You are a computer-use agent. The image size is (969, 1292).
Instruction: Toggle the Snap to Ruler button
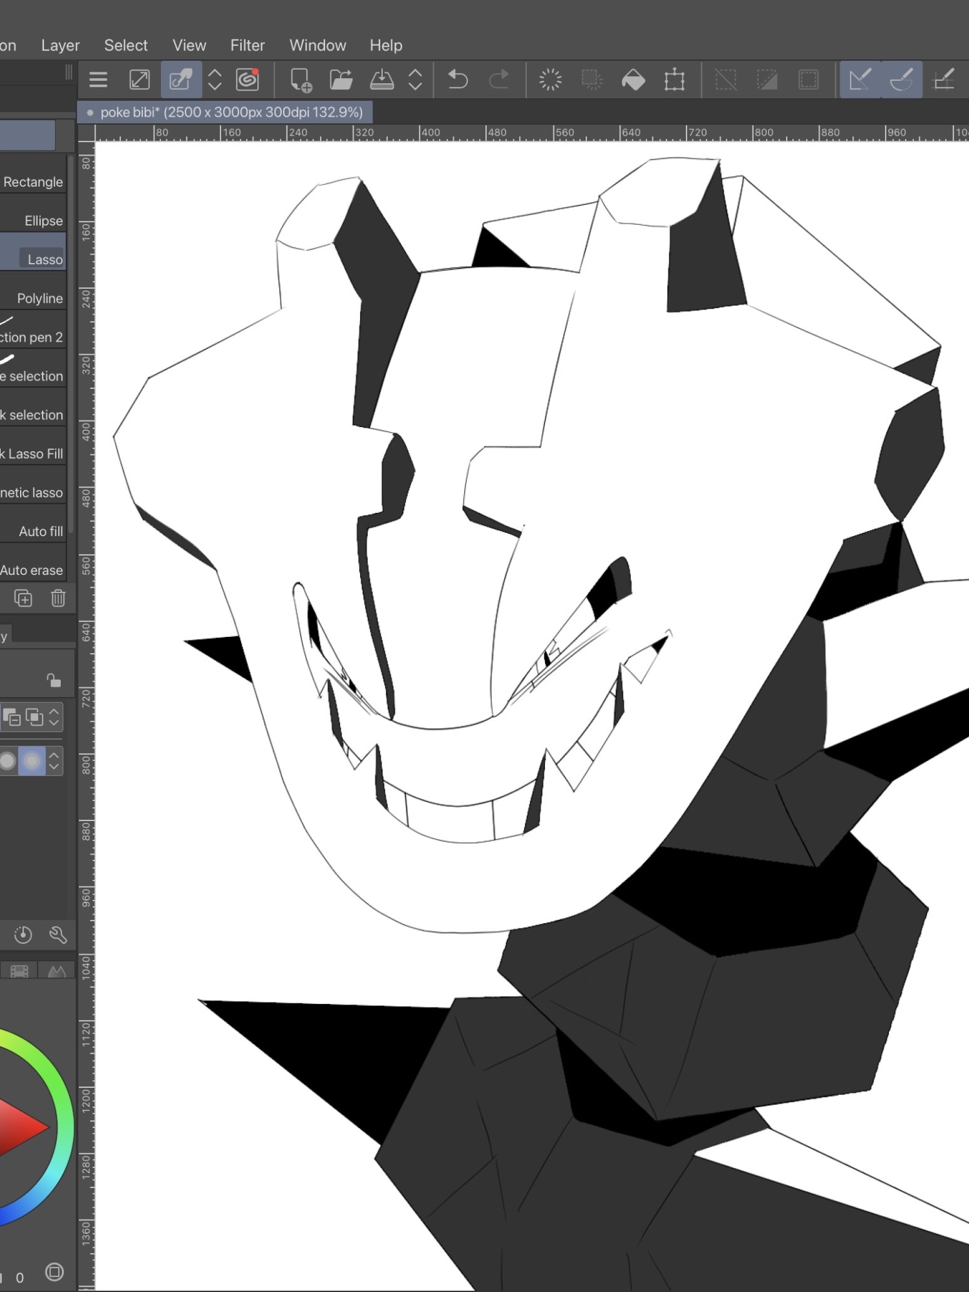pos(860,80)
